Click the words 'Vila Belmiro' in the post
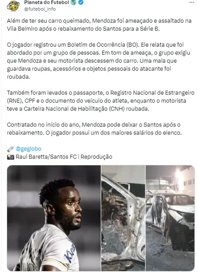198x272 pixels. 22,28
